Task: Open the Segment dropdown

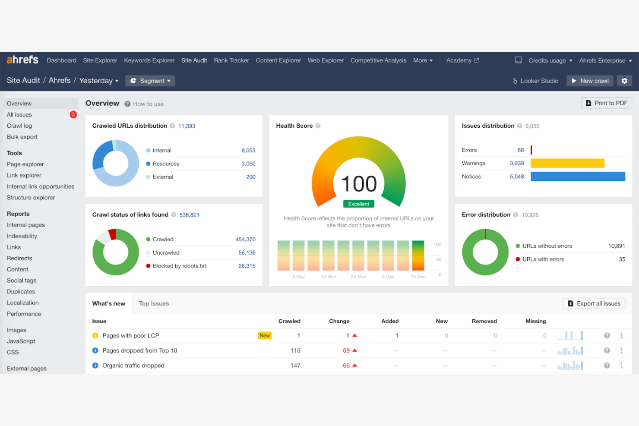Action: (x=150, y=81)
